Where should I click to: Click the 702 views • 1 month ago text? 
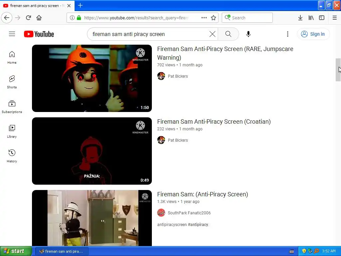coord(179,65)
